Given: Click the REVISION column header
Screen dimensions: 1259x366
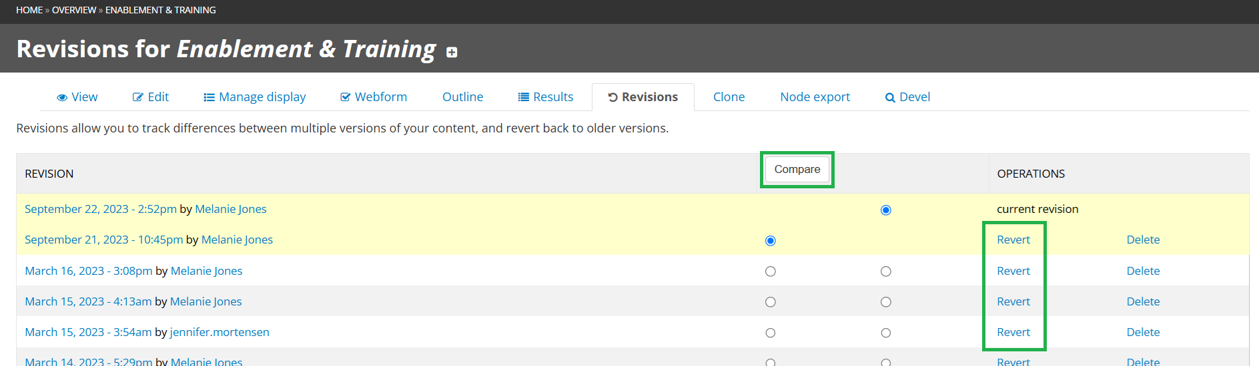Looking at the screenshot, I should coord(49,174).
